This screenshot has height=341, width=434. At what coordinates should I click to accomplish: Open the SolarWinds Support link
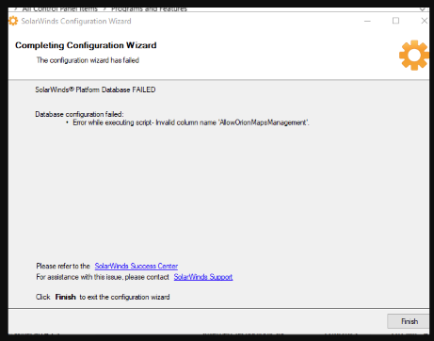[203, 277]
